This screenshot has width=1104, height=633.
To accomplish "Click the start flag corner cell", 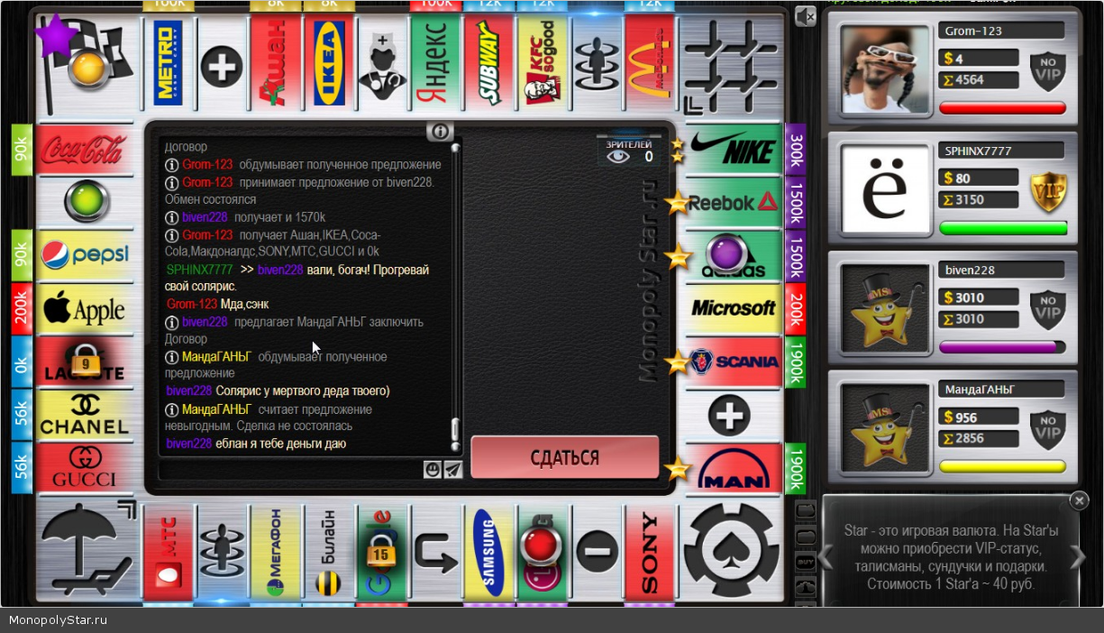I will (x=87, y=65).
